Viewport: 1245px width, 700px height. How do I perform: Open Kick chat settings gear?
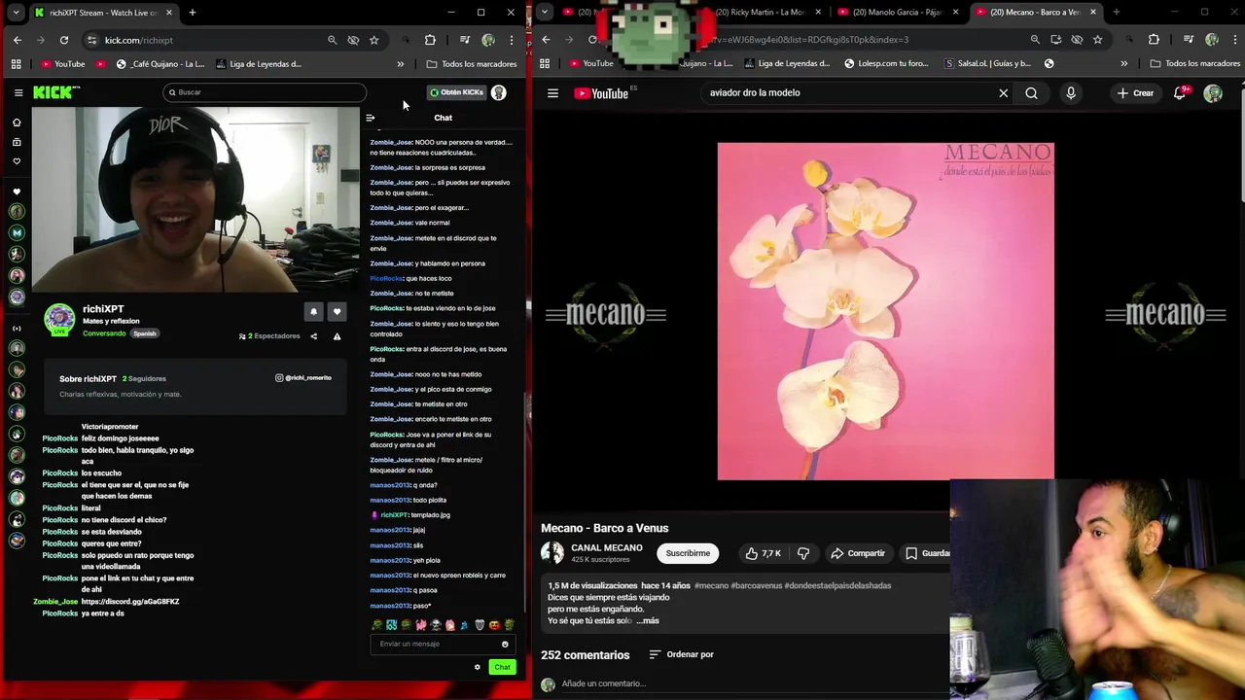477,667
